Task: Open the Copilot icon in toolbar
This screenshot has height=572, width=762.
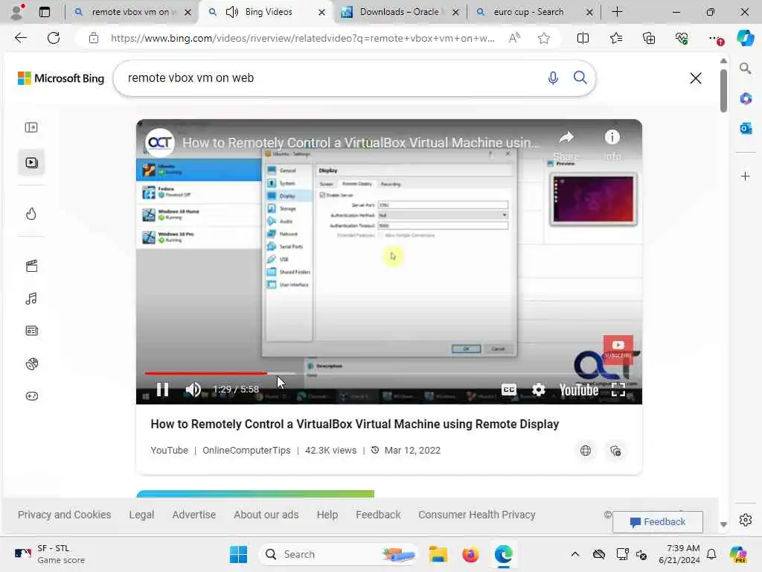Action: click(745, 38)
